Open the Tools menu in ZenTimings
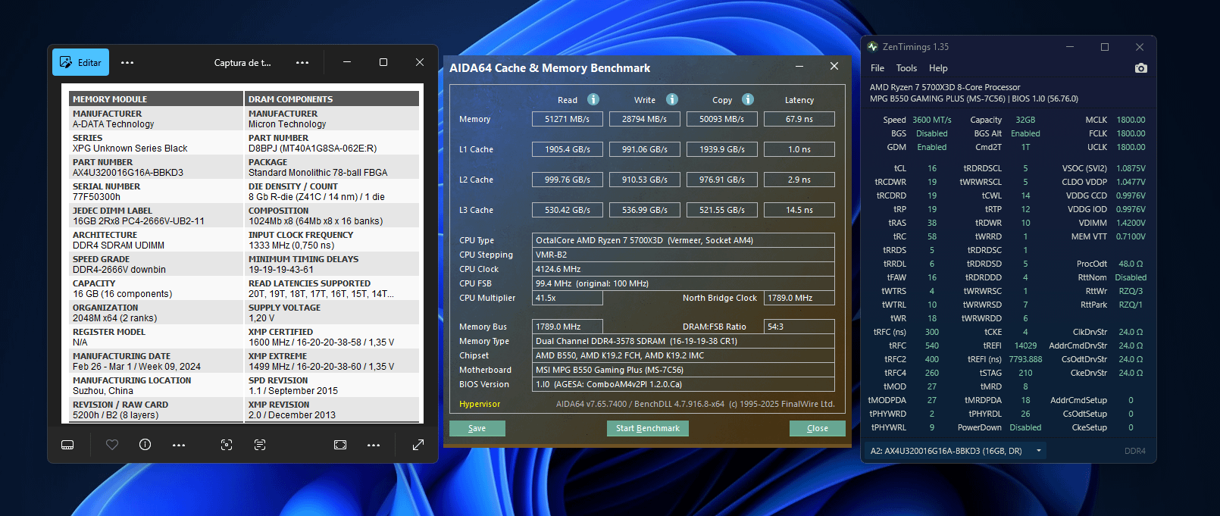 point(906,68)
